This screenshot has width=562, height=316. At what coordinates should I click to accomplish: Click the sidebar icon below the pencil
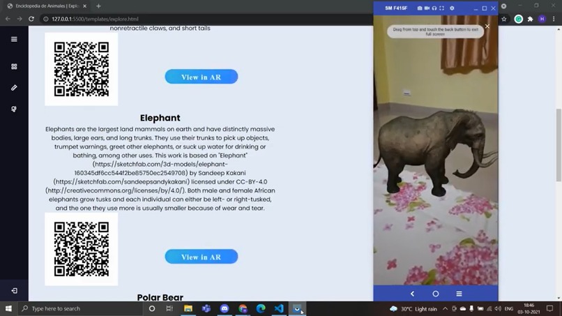pos(14,109)
